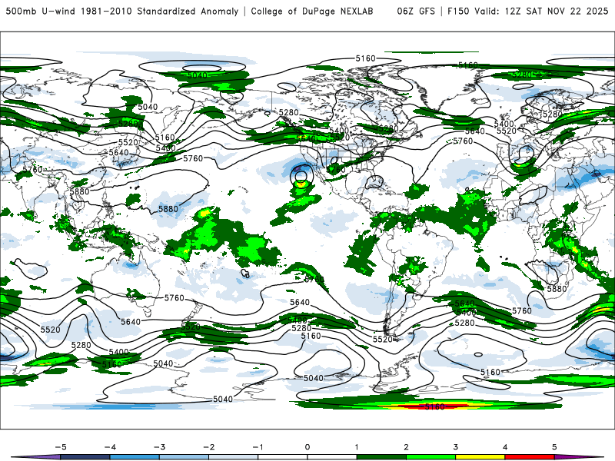Click the 'College of DuPage NEXLAB' text

point(312,12)
